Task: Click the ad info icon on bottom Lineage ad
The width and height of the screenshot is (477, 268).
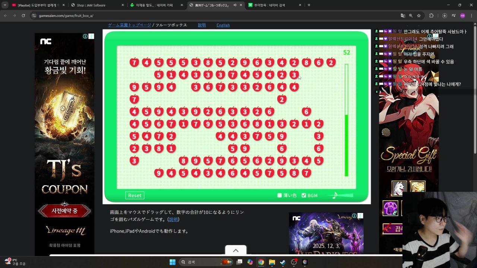Action: point(354,216)
